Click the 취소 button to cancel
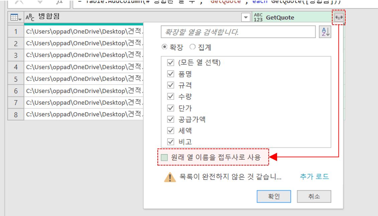The width and height of the screenshot is (378, 216). click(314, 196)
